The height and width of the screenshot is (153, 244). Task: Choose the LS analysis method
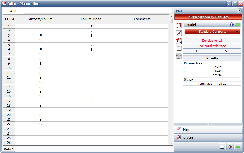tap(198, 51)
